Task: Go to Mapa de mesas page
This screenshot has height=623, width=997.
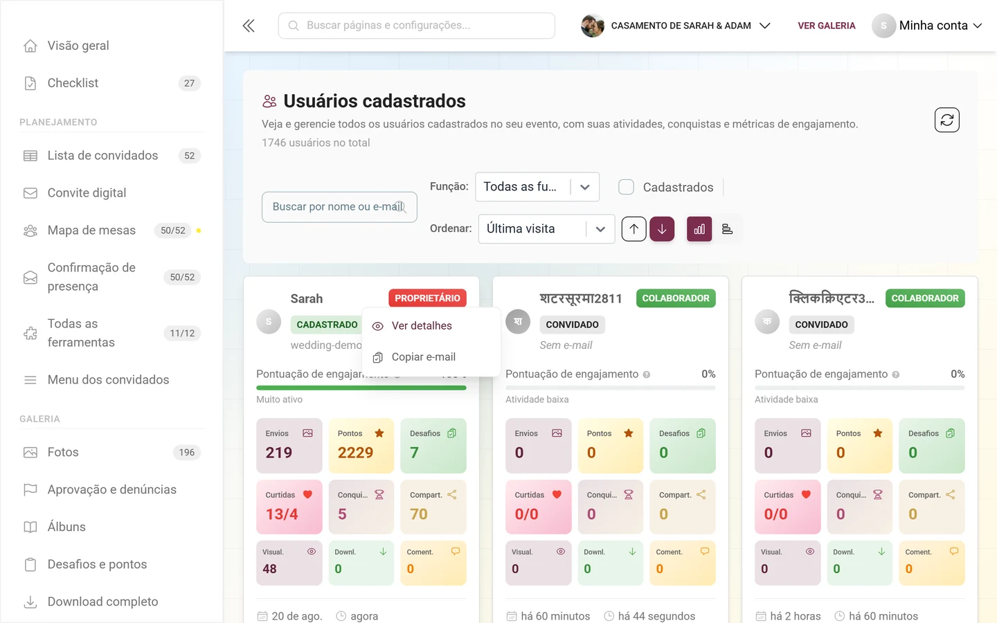Action: tap(111, 231)
